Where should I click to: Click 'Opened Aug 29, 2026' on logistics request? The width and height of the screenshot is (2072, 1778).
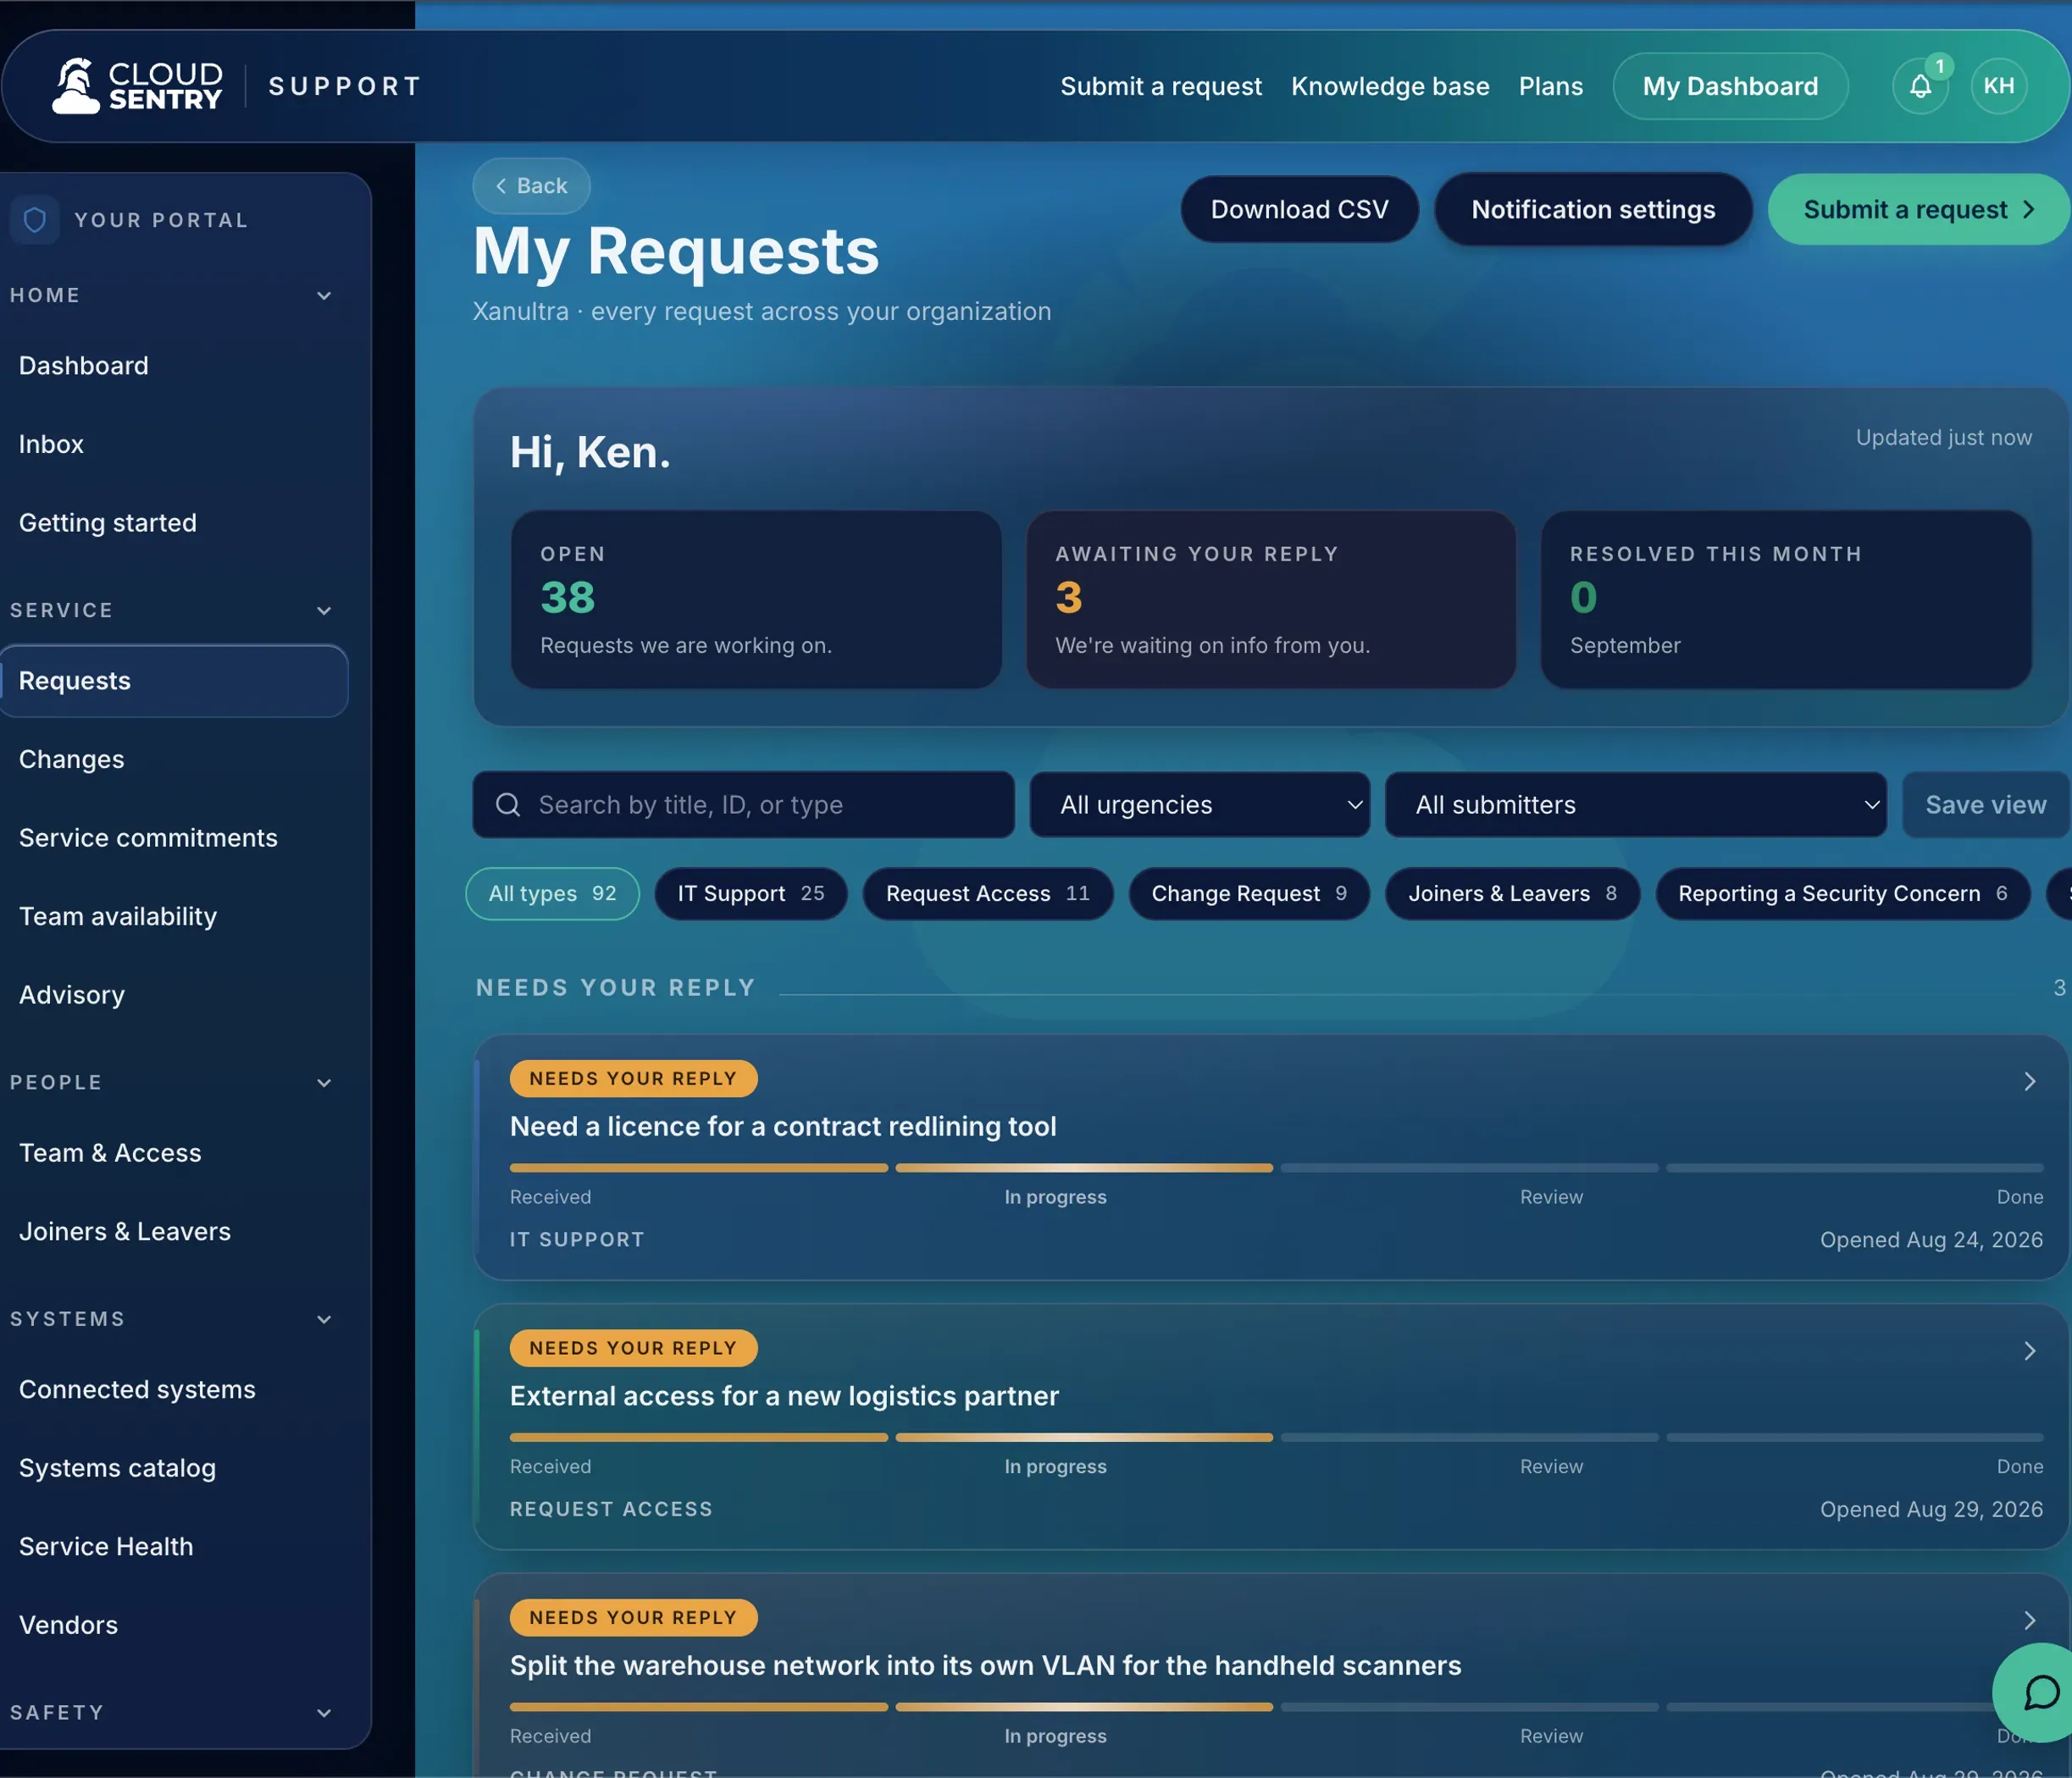(1931, 1510)
